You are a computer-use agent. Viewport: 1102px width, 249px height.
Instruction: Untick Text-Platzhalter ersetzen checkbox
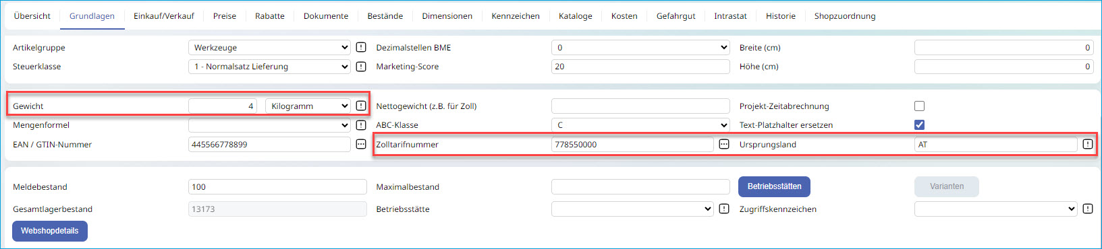click(x=919, y=124)
